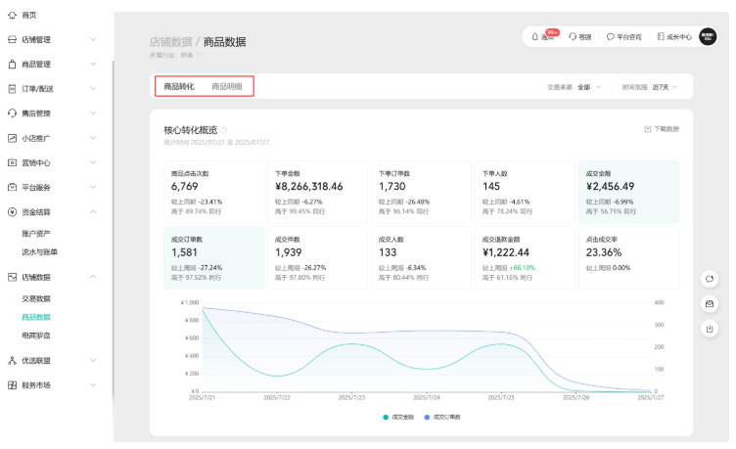Click the 下载数据 button

662,129
